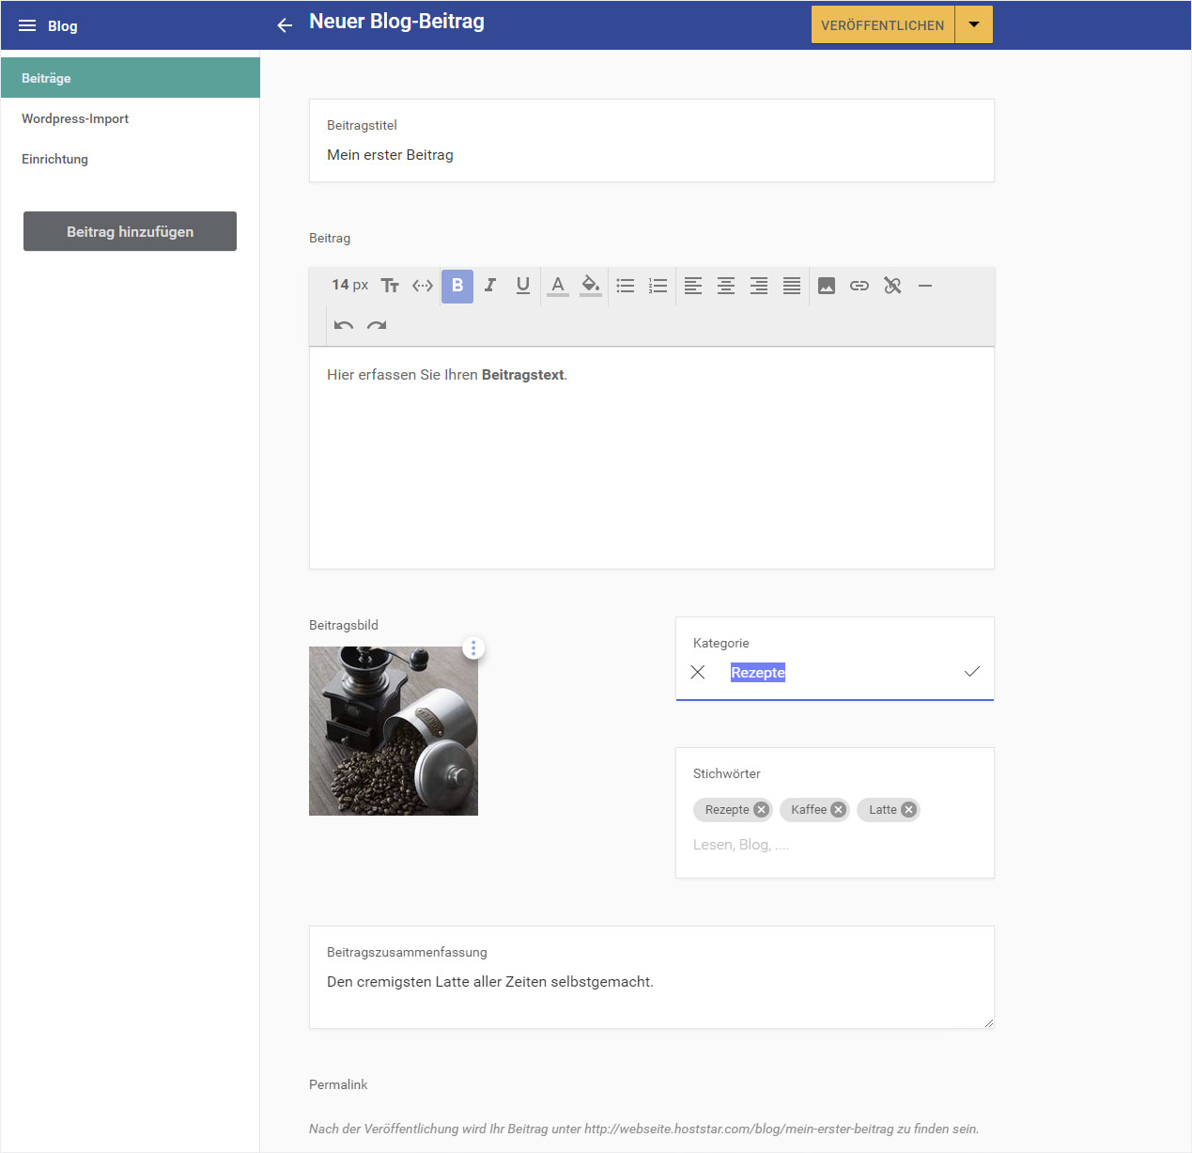Viewport: 1192px width, 1153px height.
Task: Insert a bulleted list
Action: click(626, 286)
